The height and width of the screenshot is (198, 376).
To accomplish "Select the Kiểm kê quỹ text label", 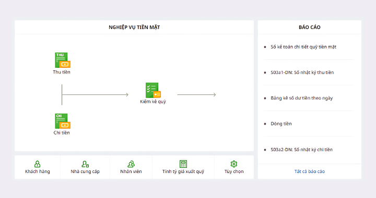I will 153,102.
